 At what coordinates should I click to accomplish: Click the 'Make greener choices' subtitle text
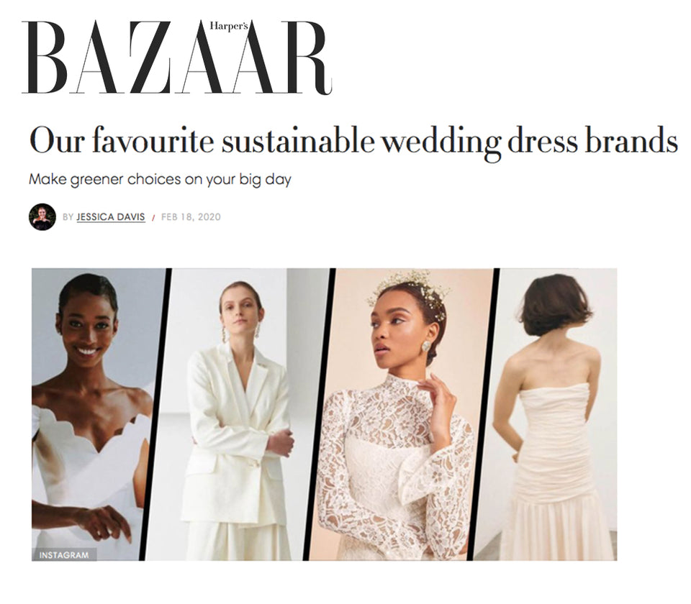pos(160,180)
